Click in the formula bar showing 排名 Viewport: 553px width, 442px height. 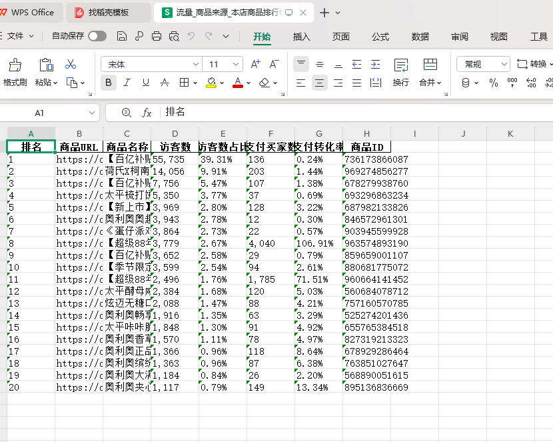[x=356, y=113]
